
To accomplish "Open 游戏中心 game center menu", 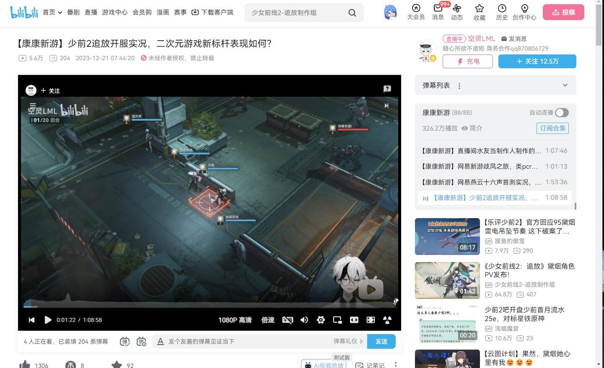I will point(115,12).
